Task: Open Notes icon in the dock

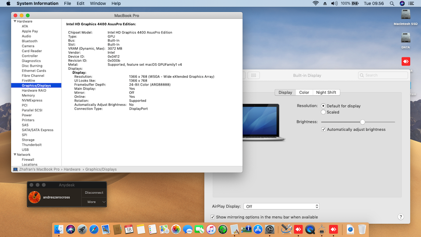Action: (x=141, y=230)
